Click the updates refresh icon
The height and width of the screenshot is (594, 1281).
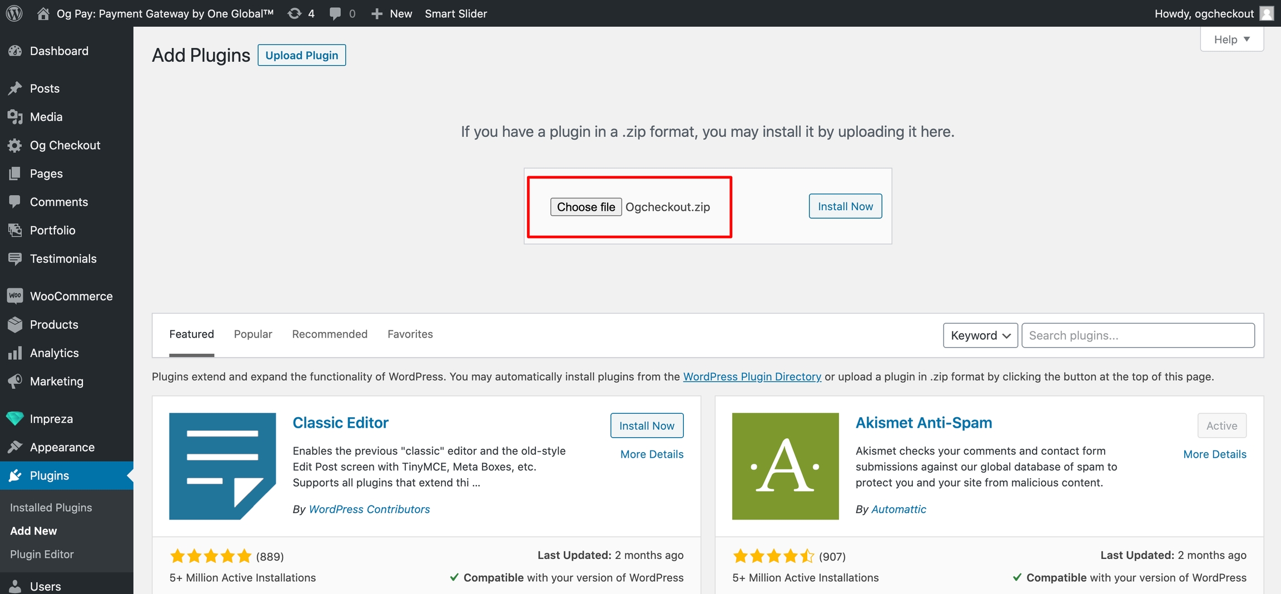click(x=294, y=13)
